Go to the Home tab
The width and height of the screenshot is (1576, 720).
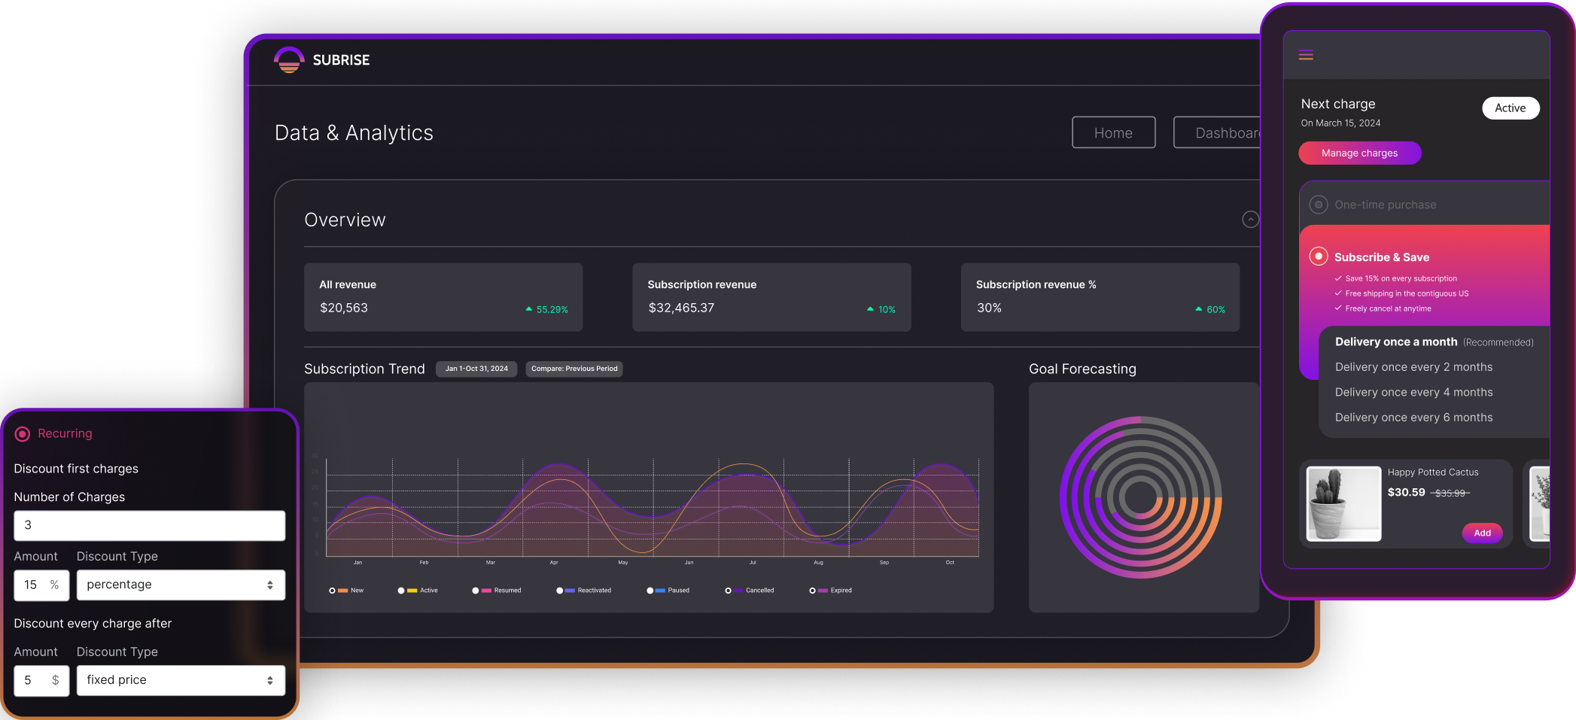coord(1113,132)
